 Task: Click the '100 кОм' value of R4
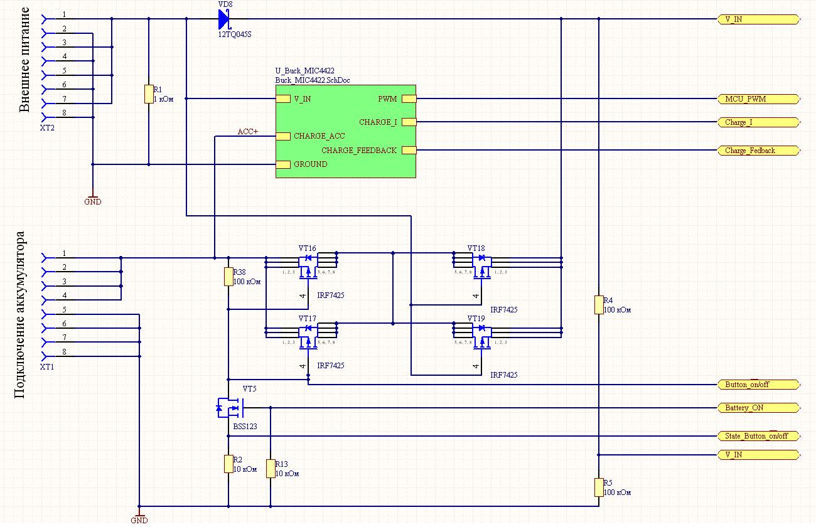[617, 309]
